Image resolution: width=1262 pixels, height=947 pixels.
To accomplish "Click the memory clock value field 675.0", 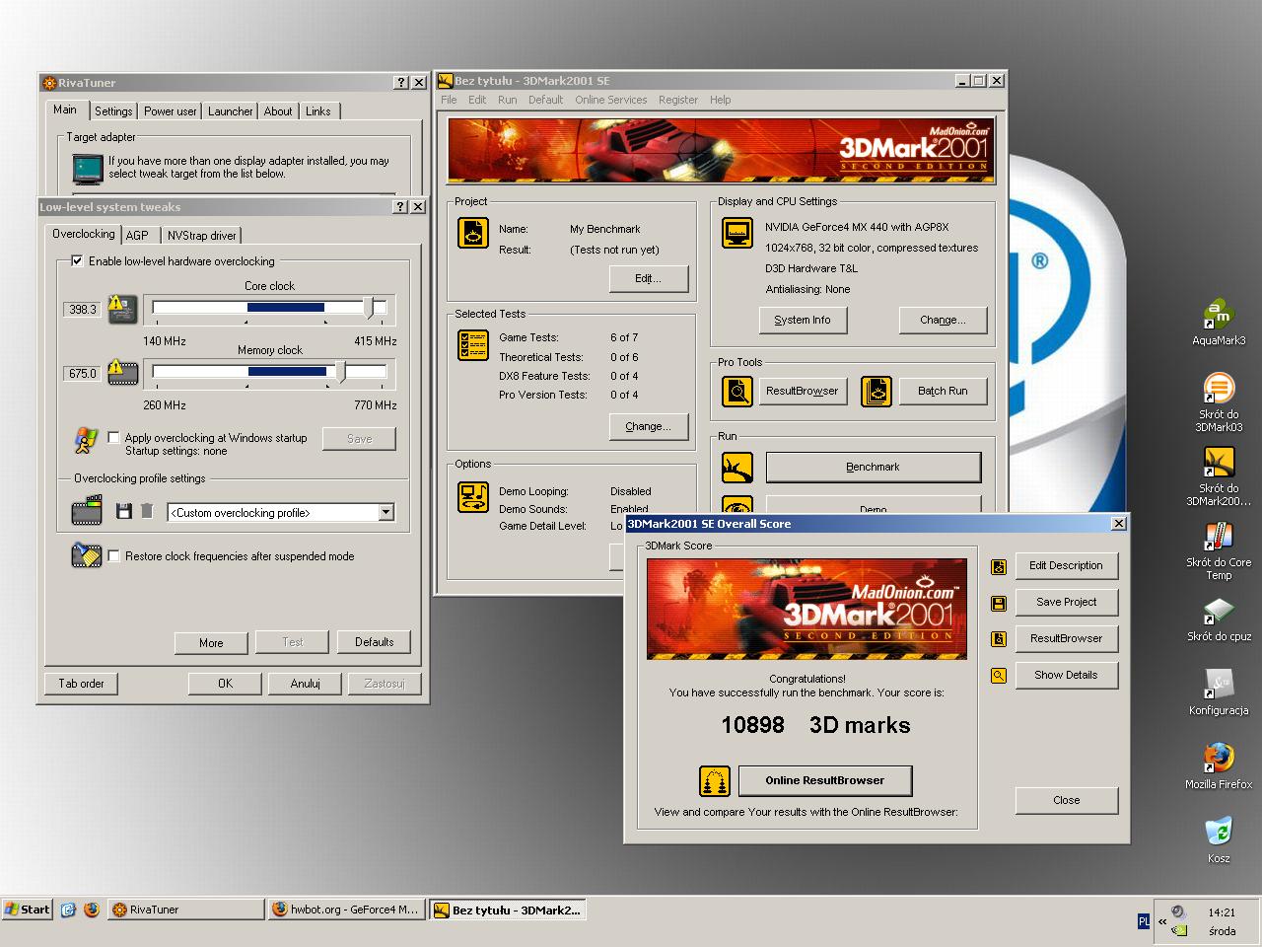I will pyautogui.click(x=83, y=373).
